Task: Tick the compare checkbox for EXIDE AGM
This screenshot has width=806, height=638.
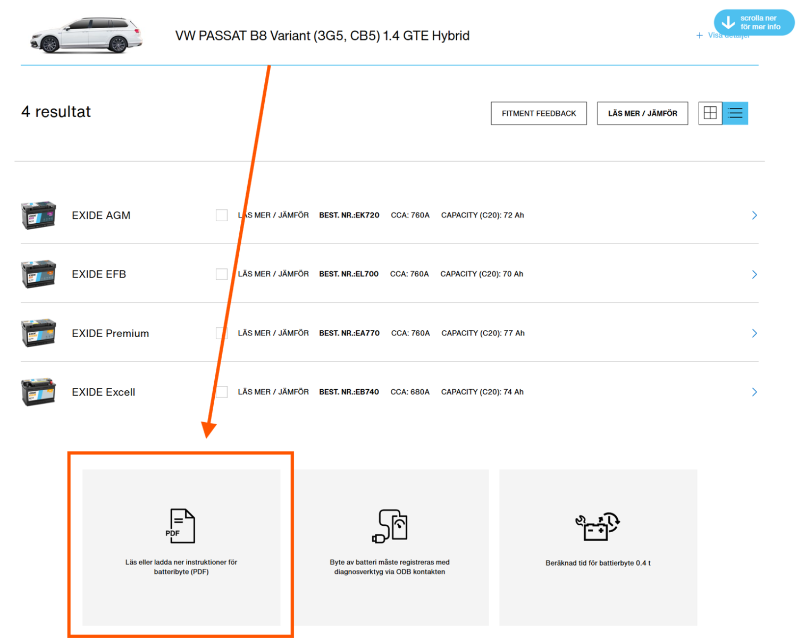Action: 222,215
